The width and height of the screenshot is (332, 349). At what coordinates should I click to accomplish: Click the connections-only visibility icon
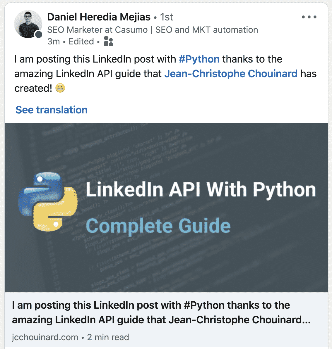[108, 42]
